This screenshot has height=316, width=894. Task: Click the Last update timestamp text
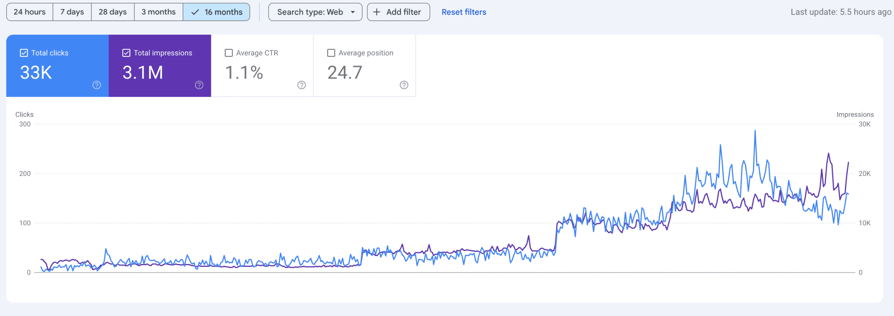coord(841,12)
